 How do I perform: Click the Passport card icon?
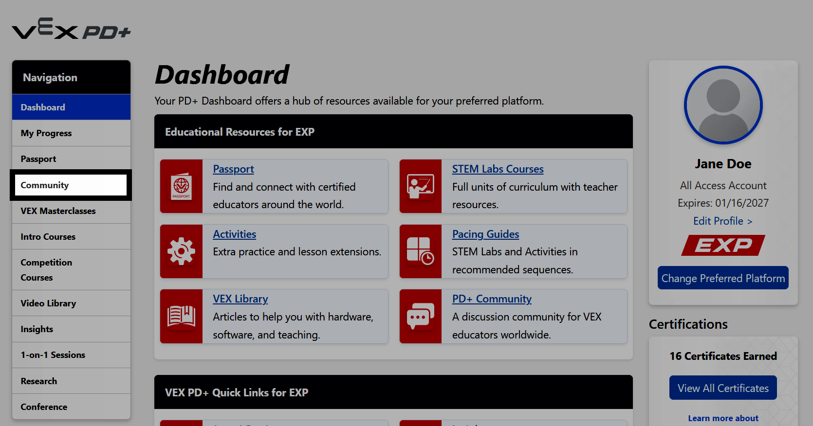[181, 186]
